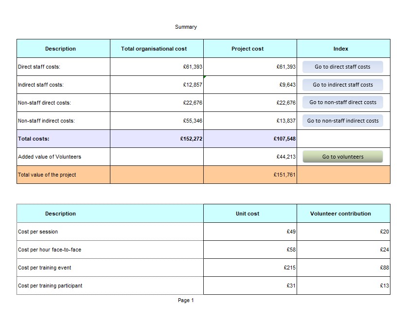Select the £13,837 project cost cell
This screenshot has width=407, height=323.
pos(250,121)
